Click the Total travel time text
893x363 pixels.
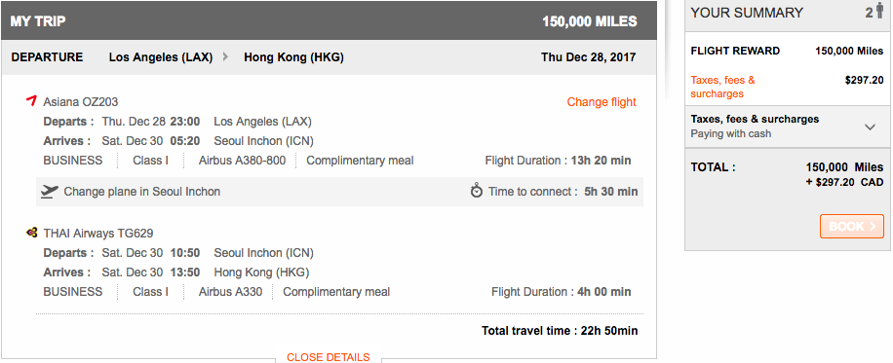click(x=560, y=331)
